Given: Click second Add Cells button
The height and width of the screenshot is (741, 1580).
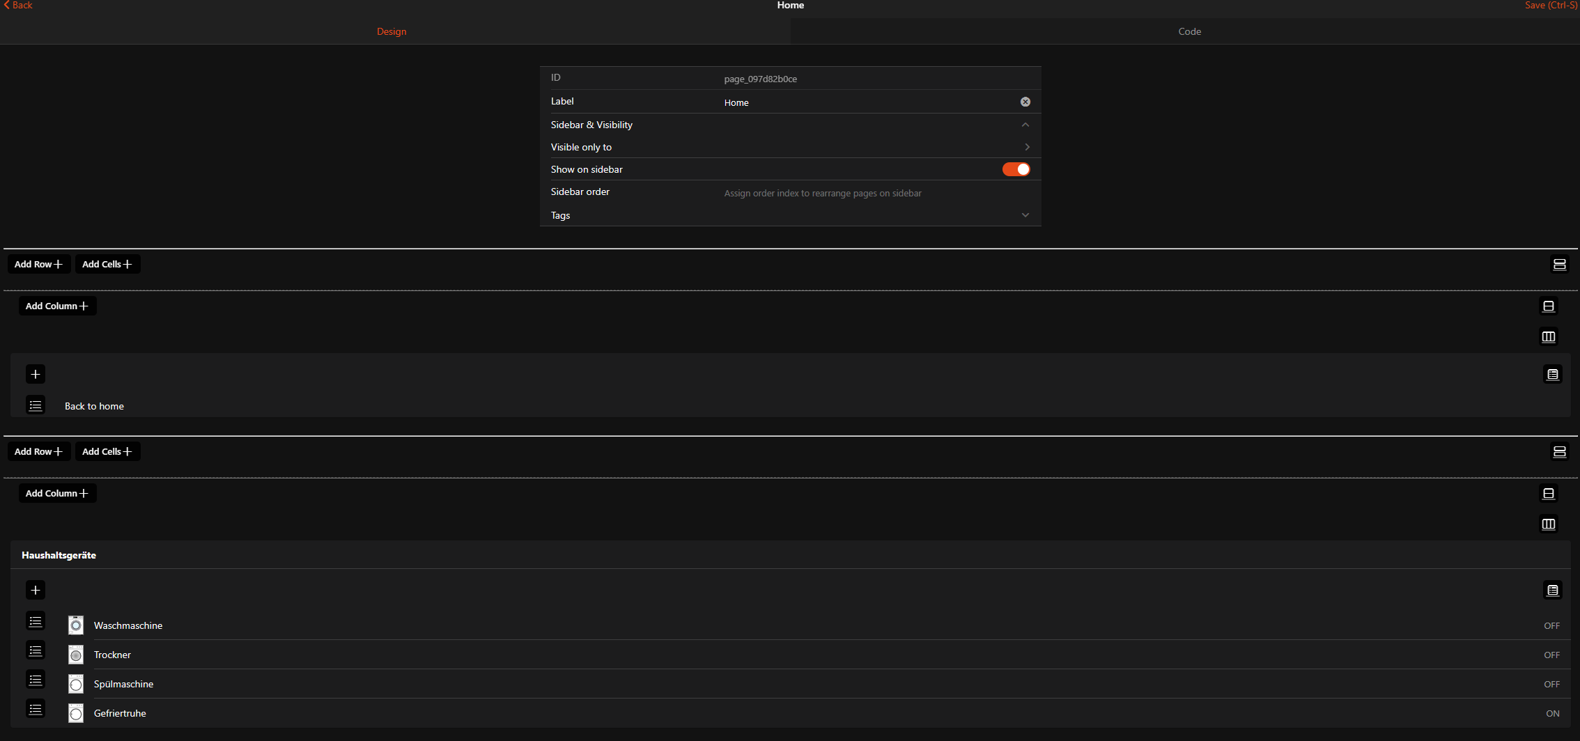Looking at the screenshot, I should (107, 452).
